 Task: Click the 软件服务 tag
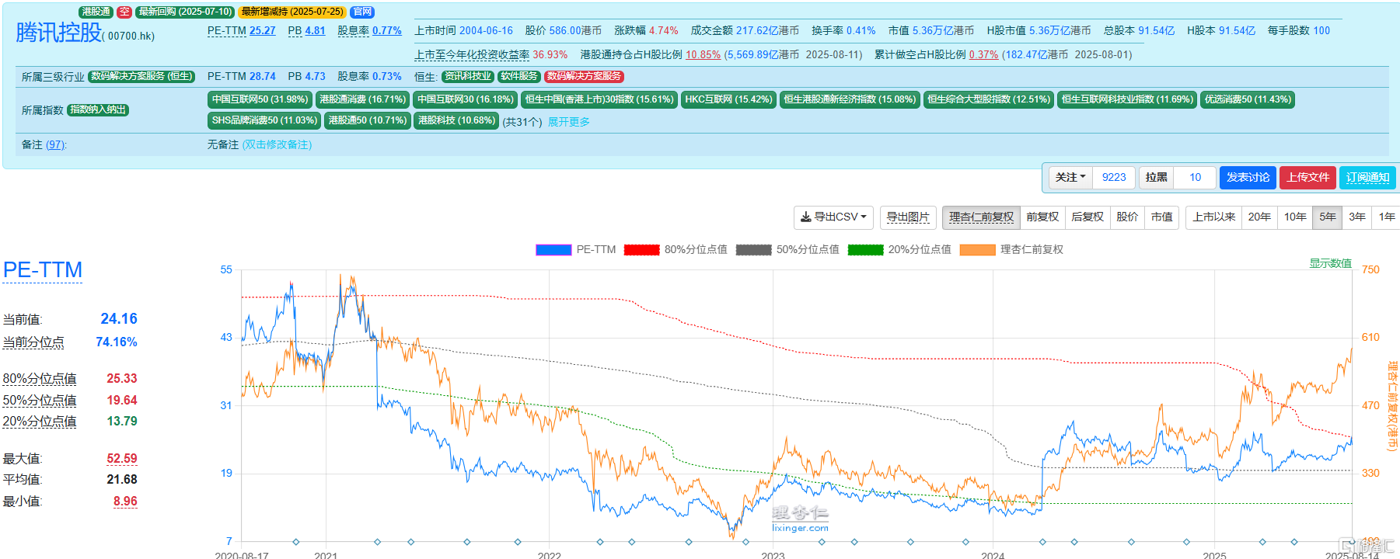click(519, 76)
